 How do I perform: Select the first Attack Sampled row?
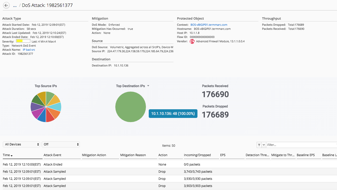(x=102, y=171)
